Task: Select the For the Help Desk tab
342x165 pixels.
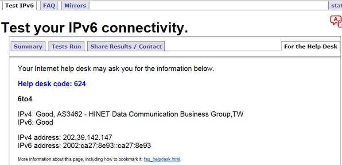Action: tap(311, 46)
